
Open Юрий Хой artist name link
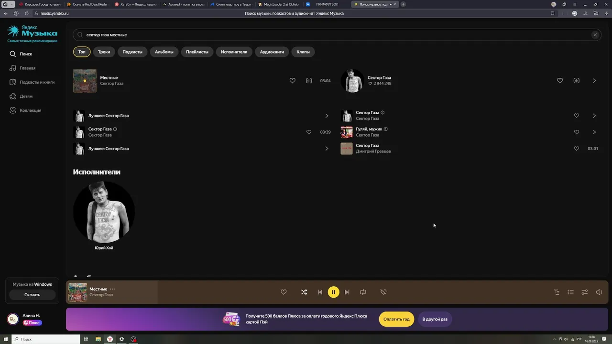[x=104, y=248]
